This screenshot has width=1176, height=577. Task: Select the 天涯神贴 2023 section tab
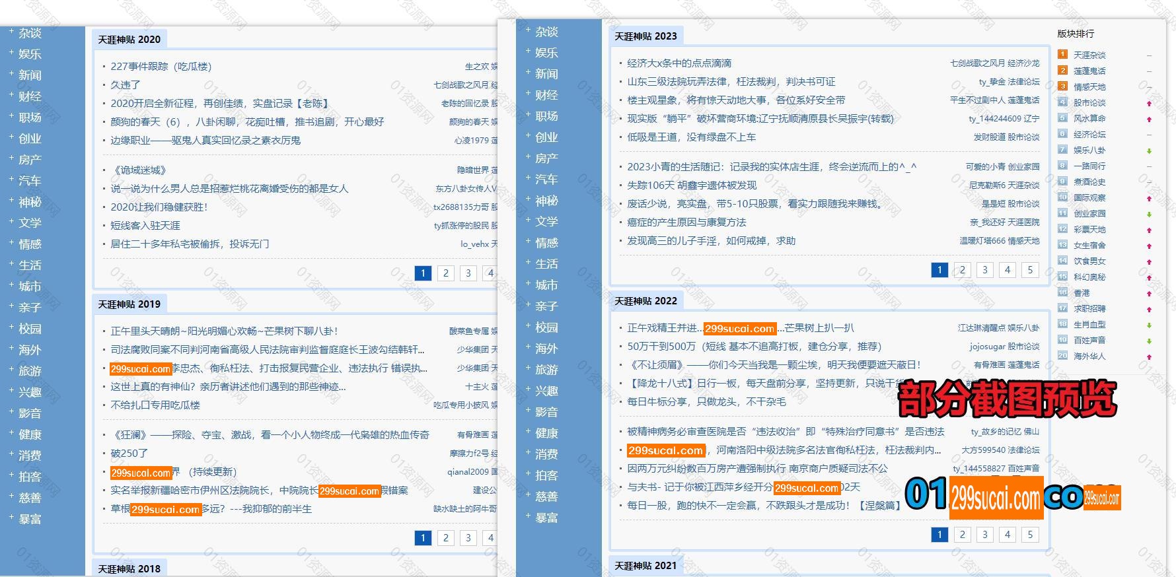pyautogui.click(x=646, y=36)
